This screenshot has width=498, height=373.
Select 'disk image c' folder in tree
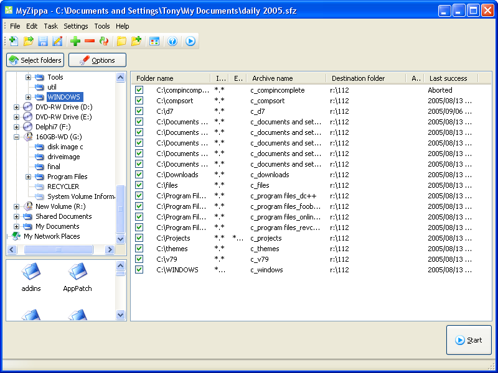(x=65, y=147)
